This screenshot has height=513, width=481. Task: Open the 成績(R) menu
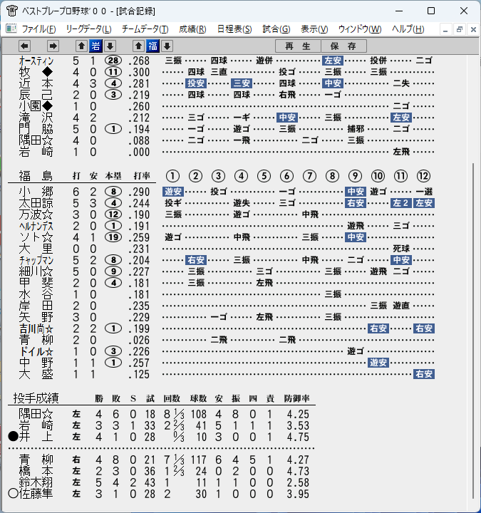point(192,29)
